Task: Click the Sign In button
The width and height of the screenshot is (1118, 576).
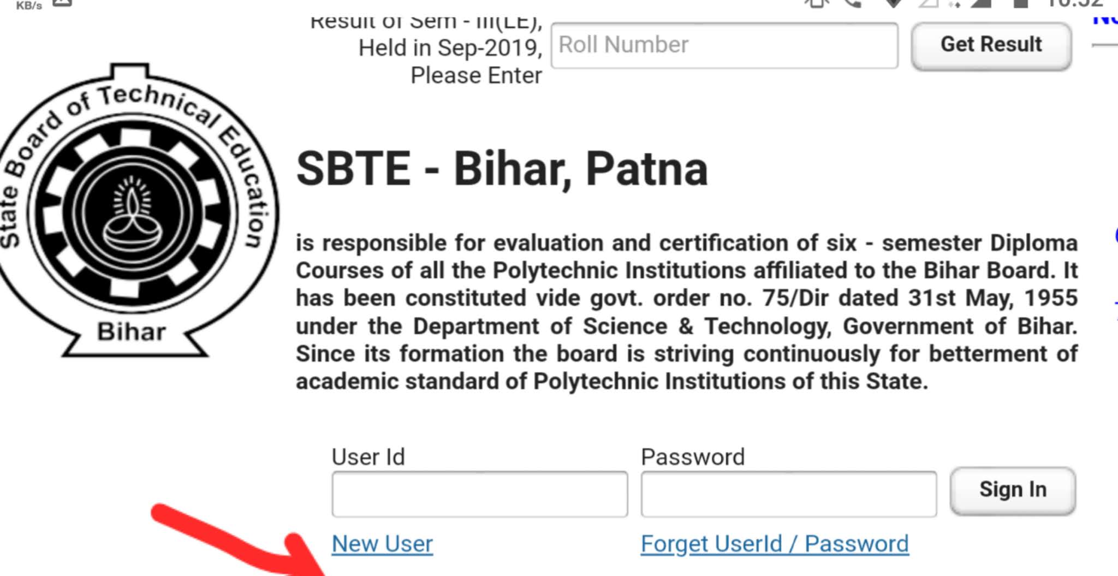Action: (x=1013, y=490)
